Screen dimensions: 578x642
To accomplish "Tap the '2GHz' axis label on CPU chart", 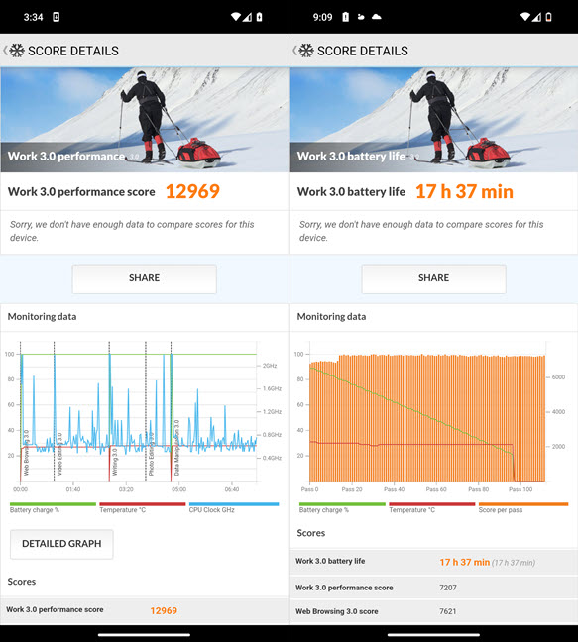I will pyautogui.click(x=270, y=366).
